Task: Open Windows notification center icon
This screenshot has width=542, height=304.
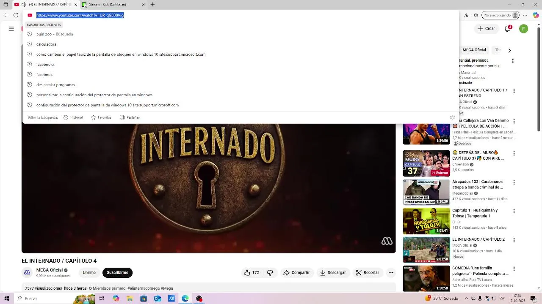Action: pos(533,299)
